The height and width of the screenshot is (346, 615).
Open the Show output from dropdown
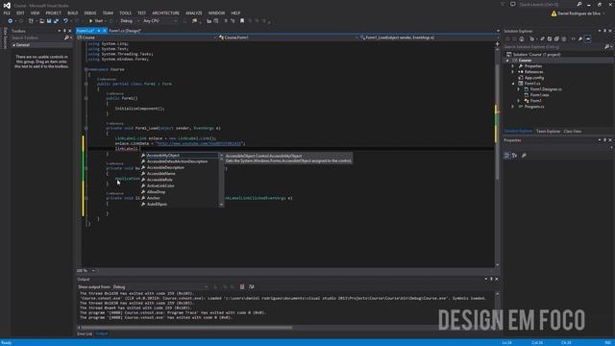(160, 286)
